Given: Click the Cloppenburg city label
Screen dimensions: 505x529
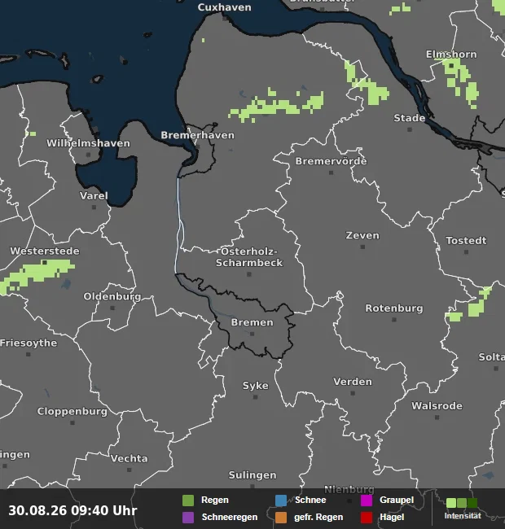Looking at the screenshot, I should pos(72,412).
